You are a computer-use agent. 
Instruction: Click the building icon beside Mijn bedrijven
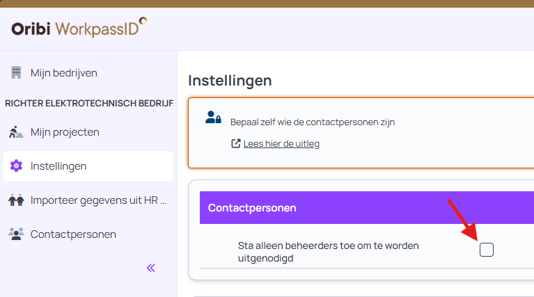coord(16,72)
